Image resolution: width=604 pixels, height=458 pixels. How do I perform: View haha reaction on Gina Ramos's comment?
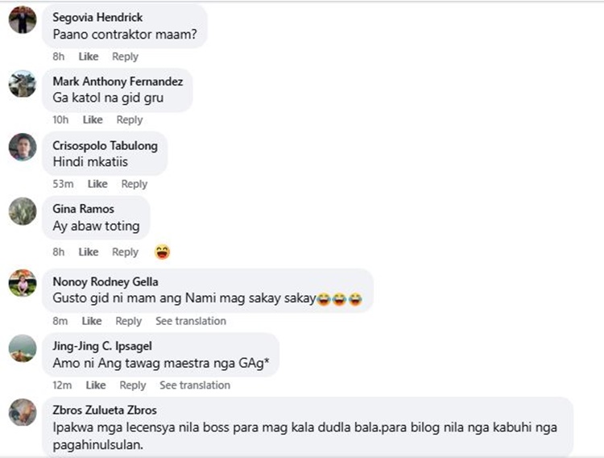click(162, 252)
